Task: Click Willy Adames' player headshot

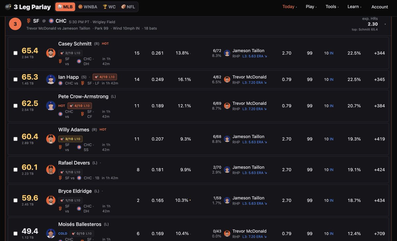Action: (51, 139)
